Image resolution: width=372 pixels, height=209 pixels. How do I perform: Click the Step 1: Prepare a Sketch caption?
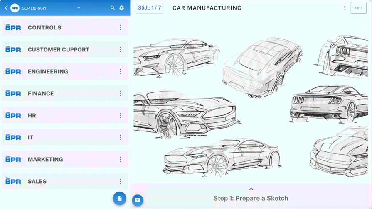[x=251, y=198]
